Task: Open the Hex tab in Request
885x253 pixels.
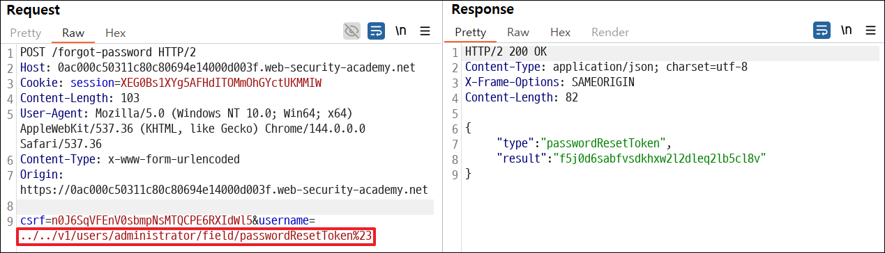Action: point(115,33)
